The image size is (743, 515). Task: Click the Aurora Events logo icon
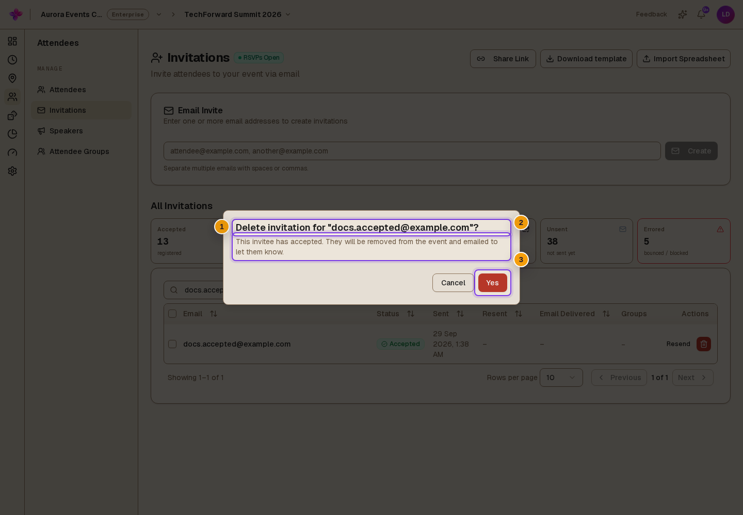pos(16,14)
